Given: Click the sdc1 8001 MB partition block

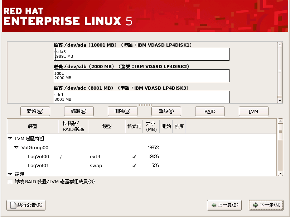Looking at the screenshot, I should click(x=141, y=97).
